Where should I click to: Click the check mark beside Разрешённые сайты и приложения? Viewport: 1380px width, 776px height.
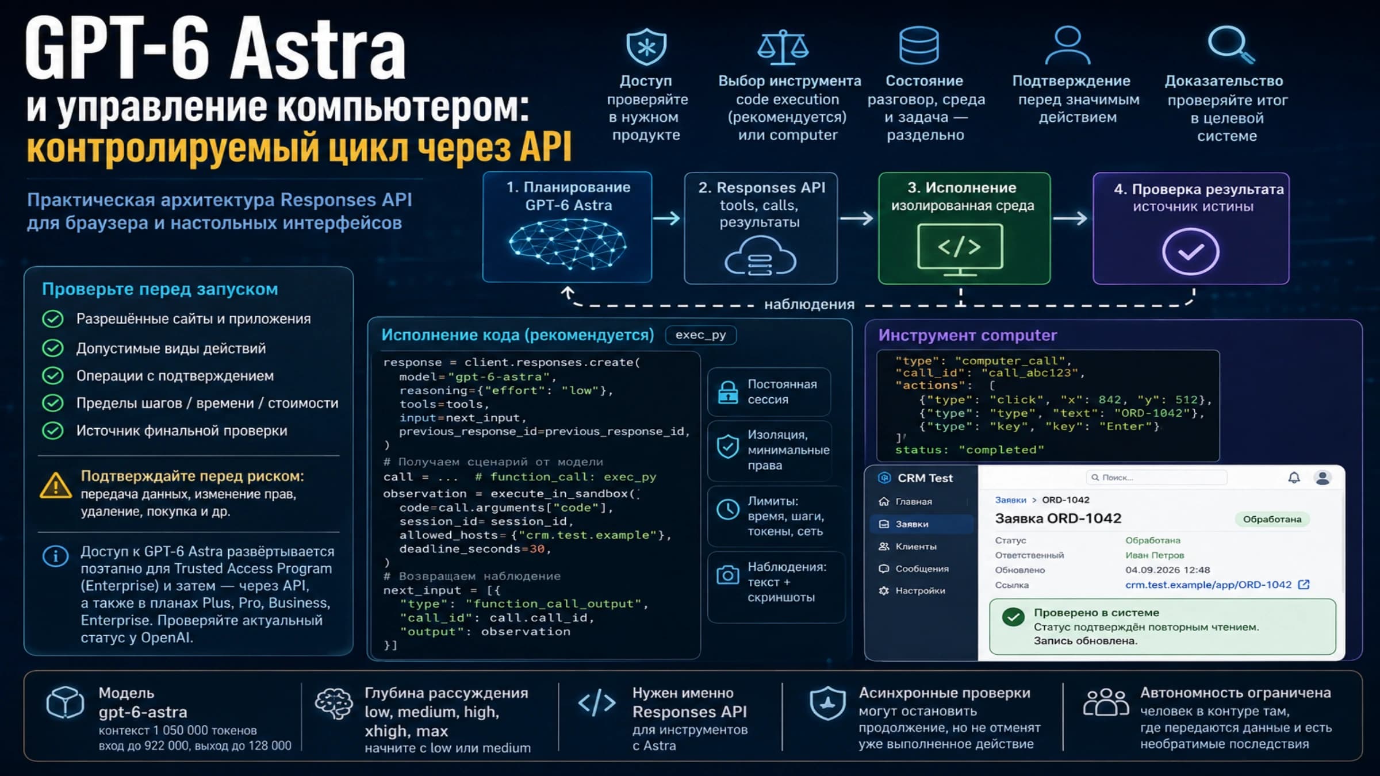point(53,319)
